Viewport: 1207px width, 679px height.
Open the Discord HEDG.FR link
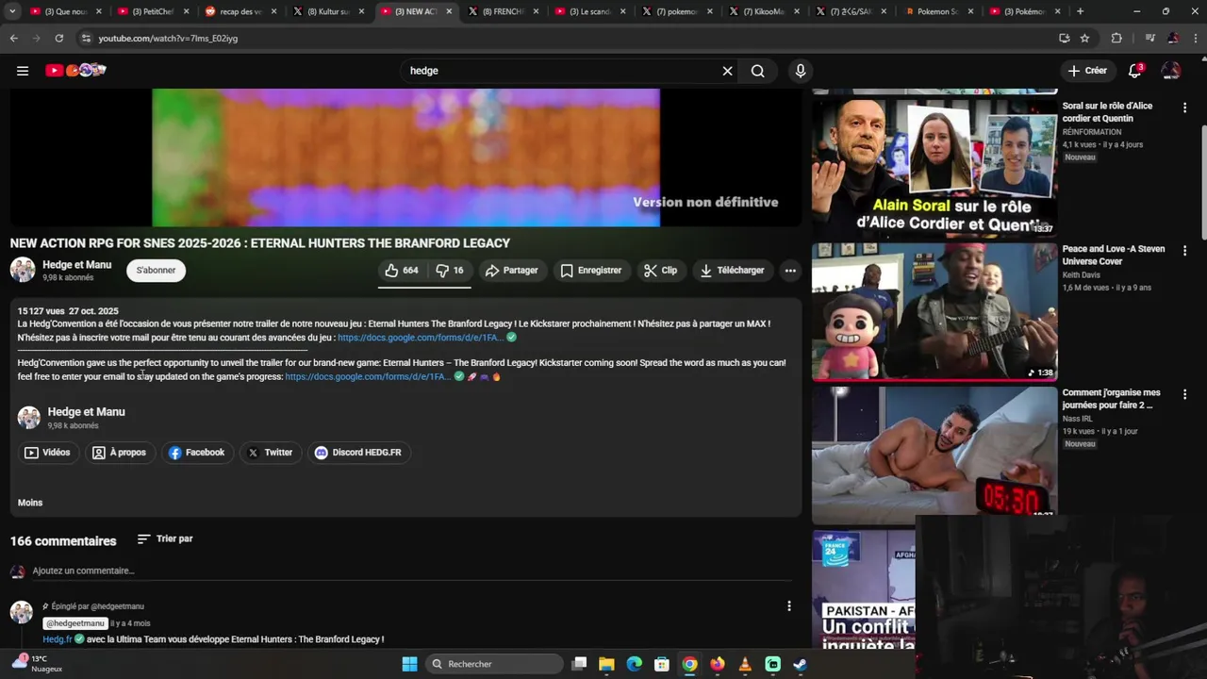(x=358, y=453)
